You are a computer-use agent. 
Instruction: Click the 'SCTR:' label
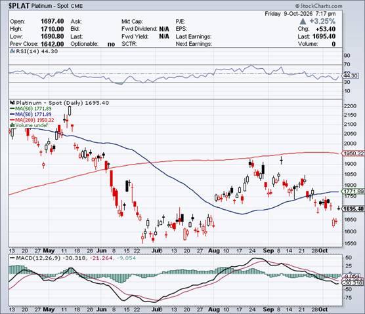(129, 44)
